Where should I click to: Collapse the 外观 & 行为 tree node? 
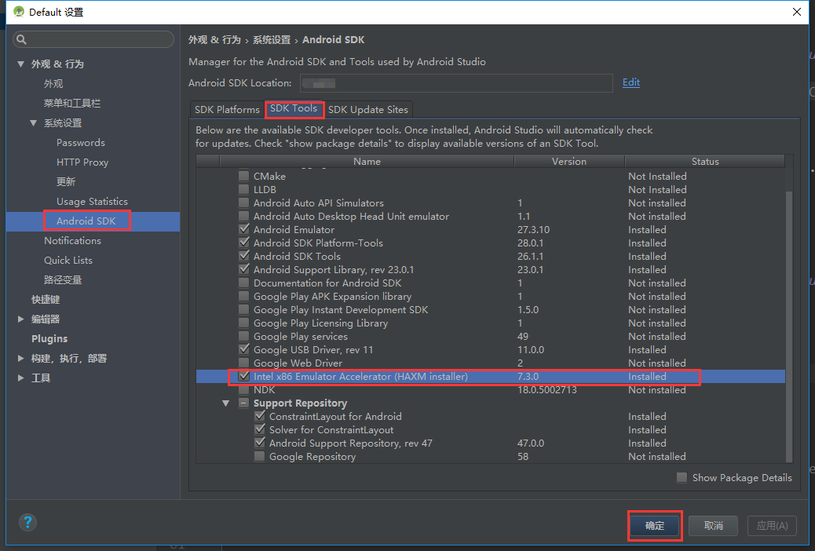click(20, 64)
